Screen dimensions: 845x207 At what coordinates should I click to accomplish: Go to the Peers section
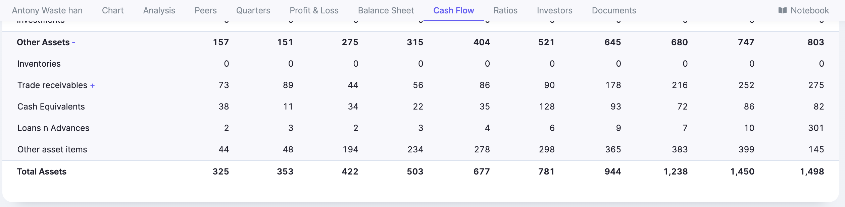pos(205,10)
